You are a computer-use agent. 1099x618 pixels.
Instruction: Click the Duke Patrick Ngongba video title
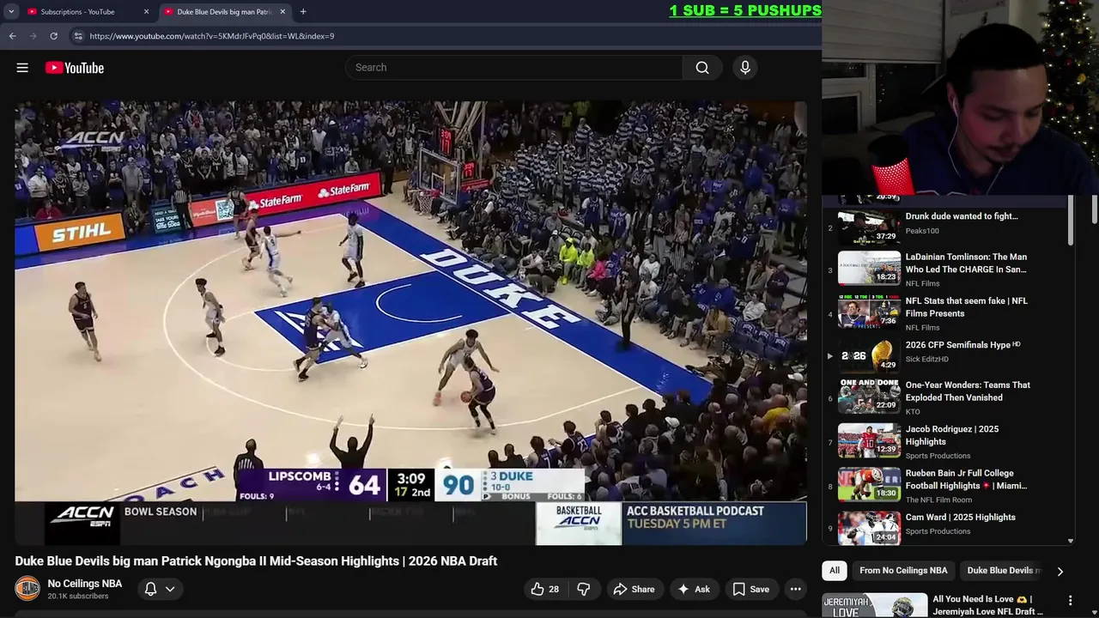click(256, 561)
